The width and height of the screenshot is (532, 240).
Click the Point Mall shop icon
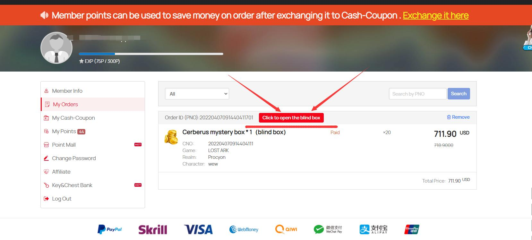(46, 145)
